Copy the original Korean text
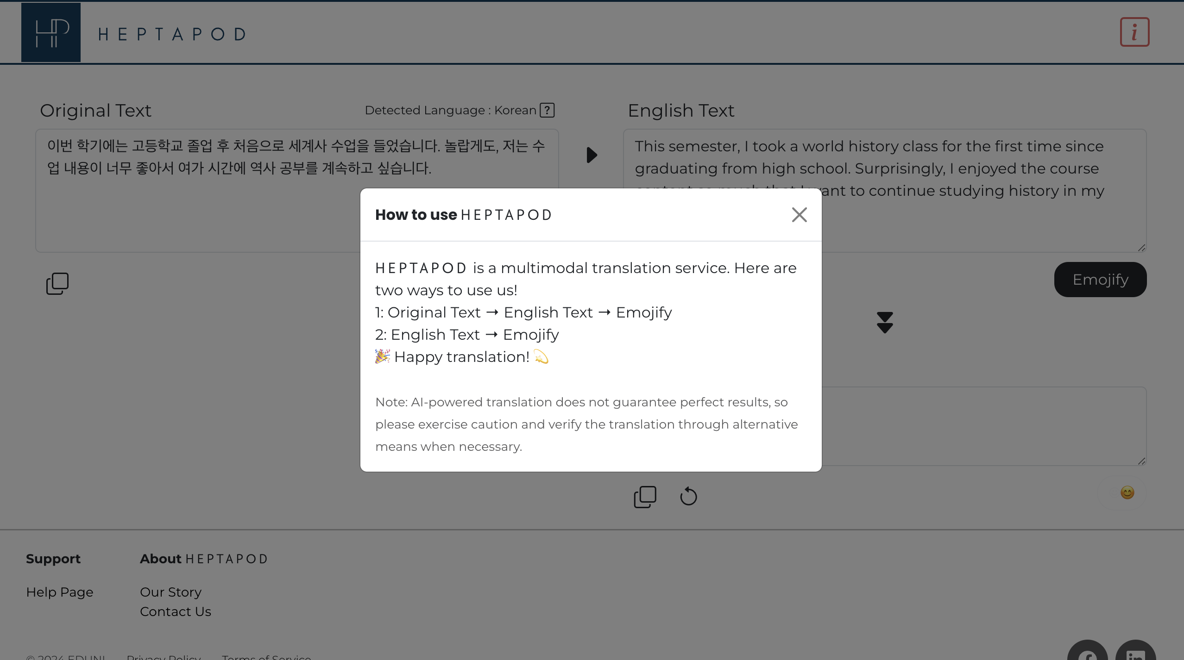 (57, 283)
